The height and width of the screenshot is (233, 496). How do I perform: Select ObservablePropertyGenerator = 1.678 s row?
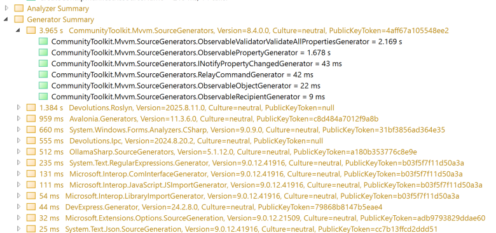pyautogui.click(x=191, y=53)
